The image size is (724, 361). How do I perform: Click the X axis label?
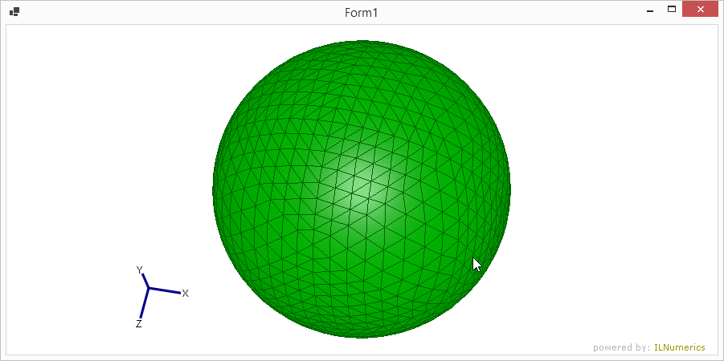(x=185, y=294)
